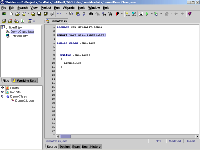Click the Home navigation icon
Image resolution: width=200 pixels, height=150 pixels.
point(167,14)
